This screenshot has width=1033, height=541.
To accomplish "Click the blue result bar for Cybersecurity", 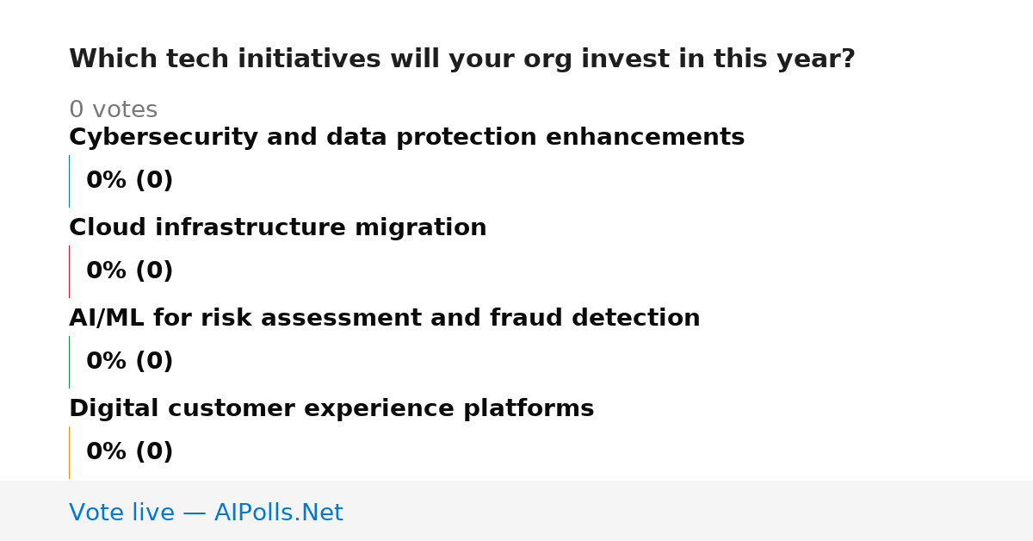I will (x=69, y=181).
